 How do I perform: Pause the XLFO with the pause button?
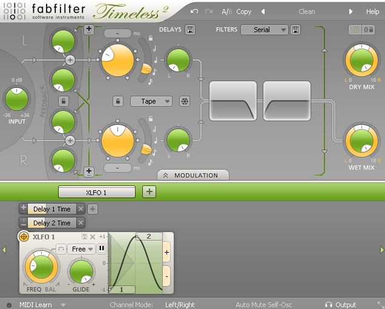(102, 249)
